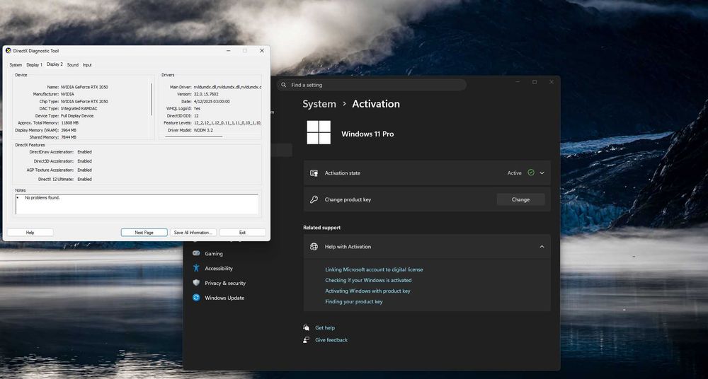Click Next Page in DirectX Diagnostic Tool

(144, 233)
